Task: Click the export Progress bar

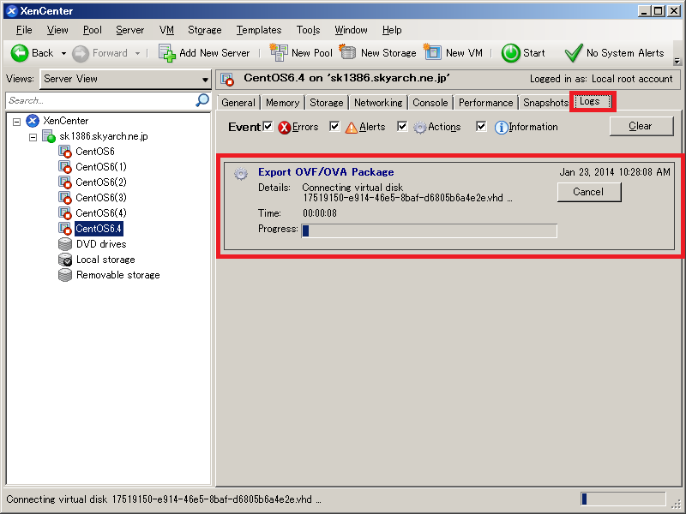Action: click(430, 230)
